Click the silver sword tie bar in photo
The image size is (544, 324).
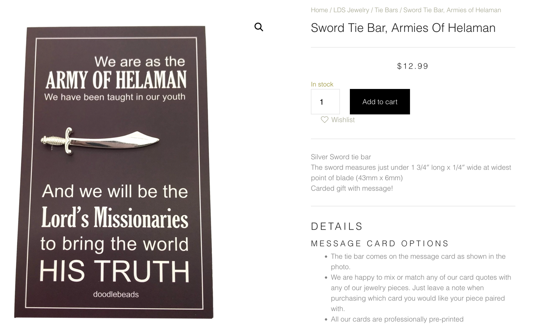100,141
